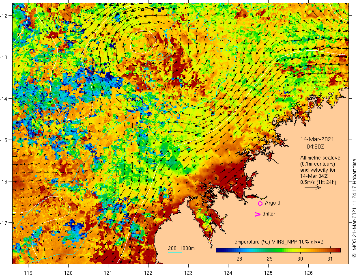
Task: Click the magenta drifter legend symbol
Action: 258,214
